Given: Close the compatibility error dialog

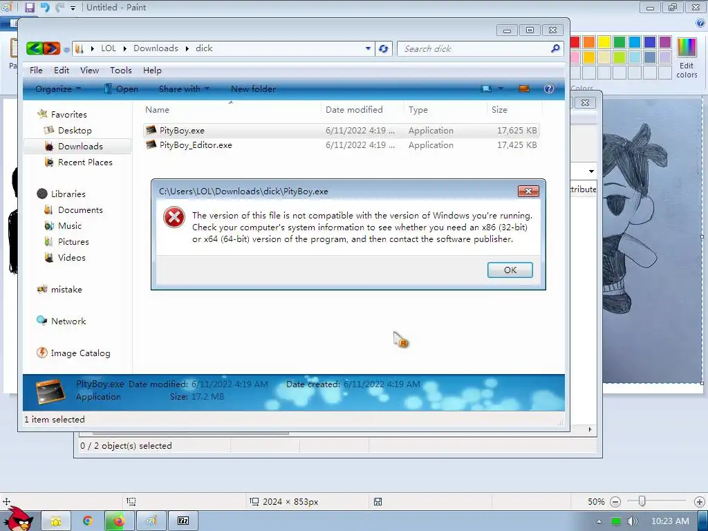Looking at the screenshot, I should pyautogui.click(x=528, y=191).
